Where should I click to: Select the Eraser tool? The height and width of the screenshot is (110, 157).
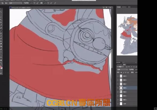pos(1,38)
